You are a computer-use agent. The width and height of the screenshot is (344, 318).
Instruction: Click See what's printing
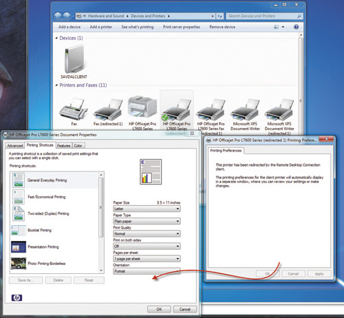point(138,27)
